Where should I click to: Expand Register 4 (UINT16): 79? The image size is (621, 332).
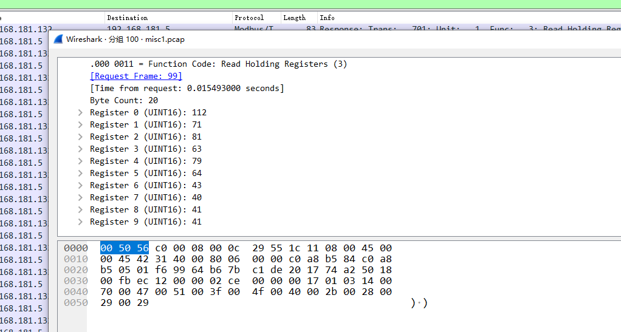pyautogui.click(x=80, y=161)
